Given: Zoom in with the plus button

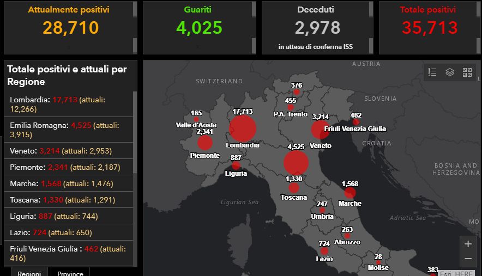Looking at the screenshot, I should 467,244.
